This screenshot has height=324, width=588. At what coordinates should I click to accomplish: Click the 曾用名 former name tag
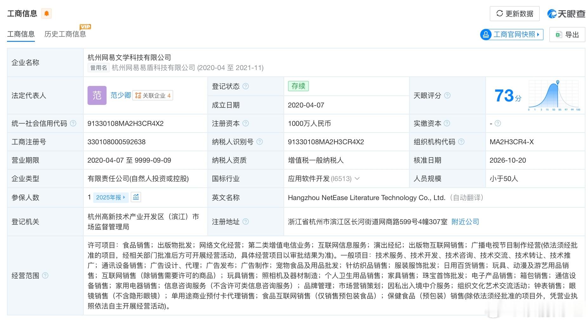[x=98, y=68]
